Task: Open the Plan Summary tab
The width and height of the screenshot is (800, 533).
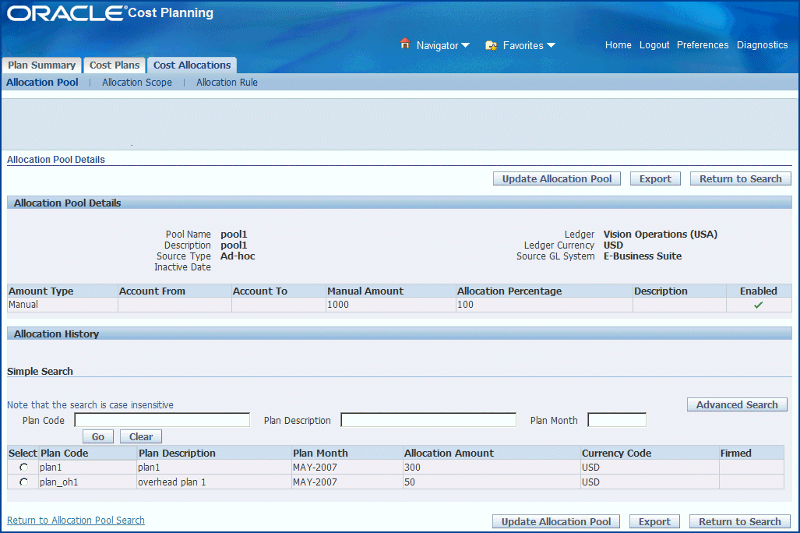Action: [42, 65]
